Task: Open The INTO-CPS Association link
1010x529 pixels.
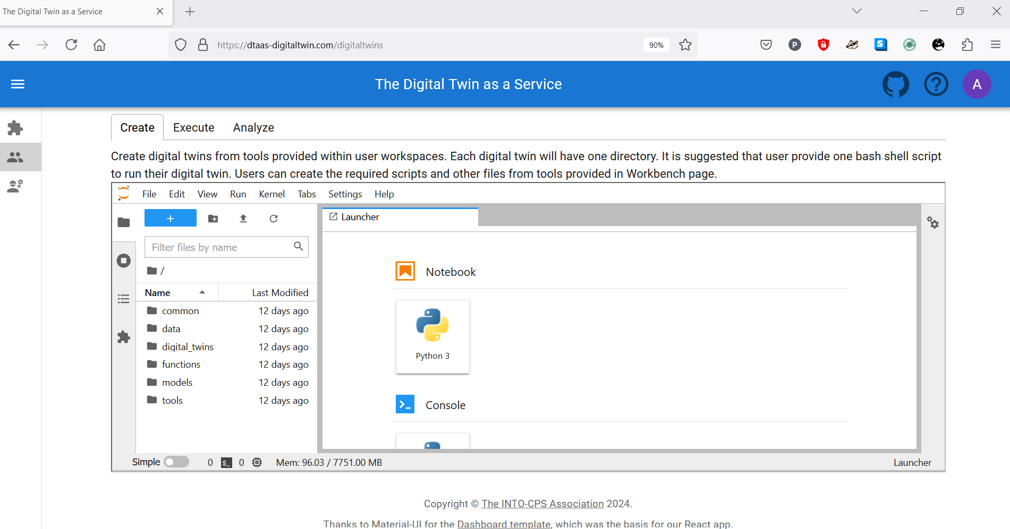Action: click(x=542, y=504)
